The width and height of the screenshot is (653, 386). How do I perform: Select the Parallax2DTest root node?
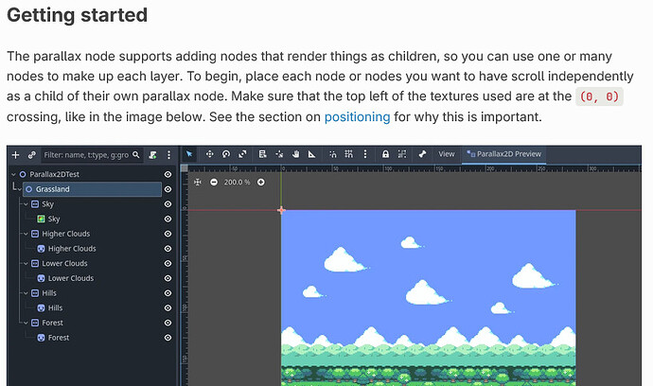54,174
